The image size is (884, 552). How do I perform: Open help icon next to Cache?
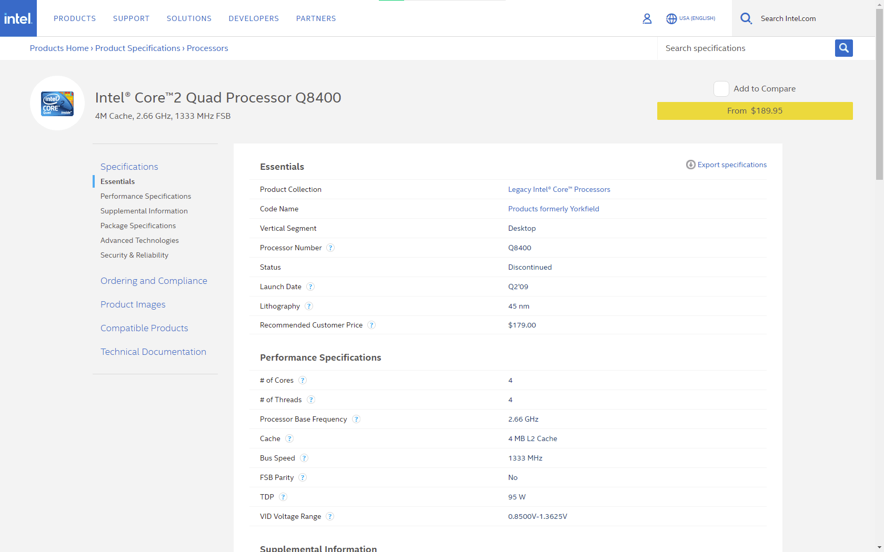pyautogui.click(x=289, y=438)
